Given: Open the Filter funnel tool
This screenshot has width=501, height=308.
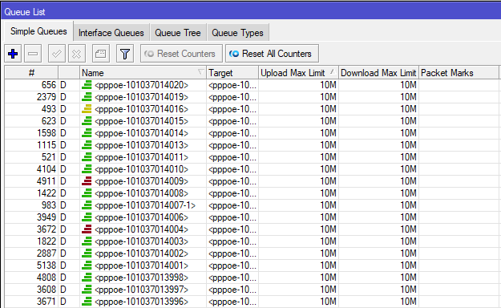Looking at the screenshot, I should click(125, 54).
